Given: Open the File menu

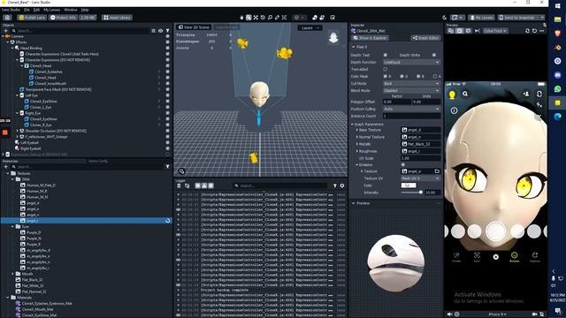Looking at the screenshot, I should point(27,10).
